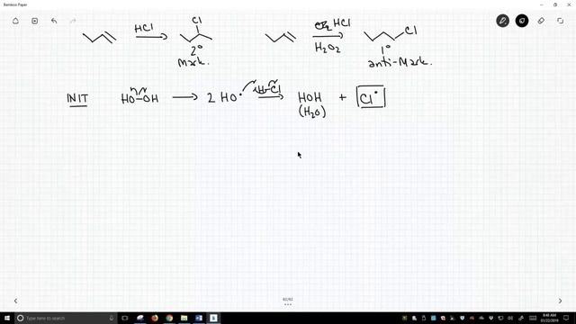Open the page overview dots at bottom

[x=288, y=304]
